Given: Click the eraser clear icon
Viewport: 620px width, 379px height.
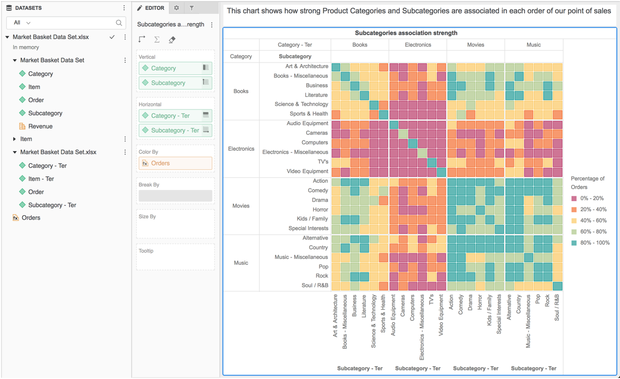Looking at the screenshot, I should pos(172,39).
